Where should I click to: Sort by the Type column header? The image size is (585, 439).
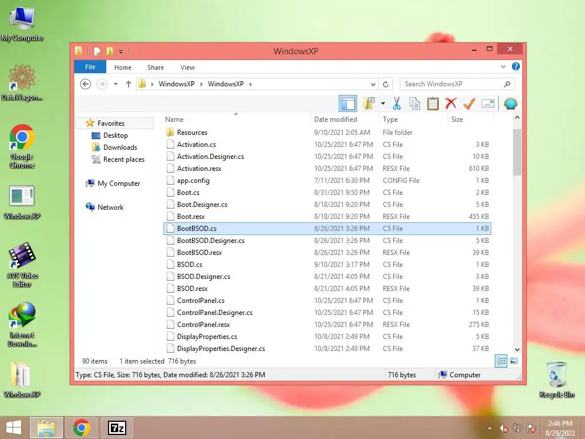click(413, 119)
